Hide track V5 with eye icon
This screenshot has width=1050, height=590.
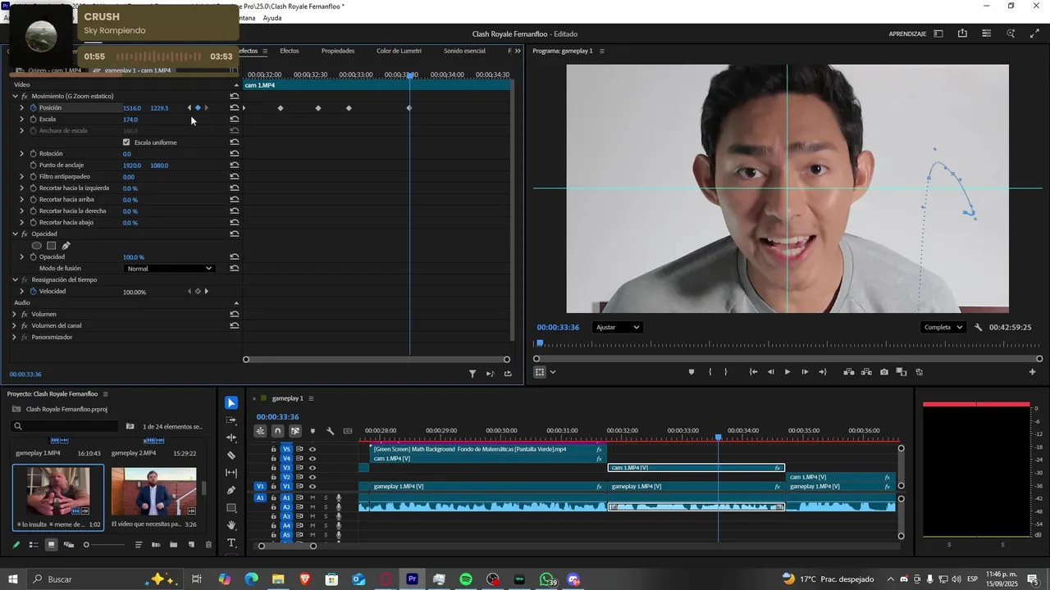pos(313,449)
